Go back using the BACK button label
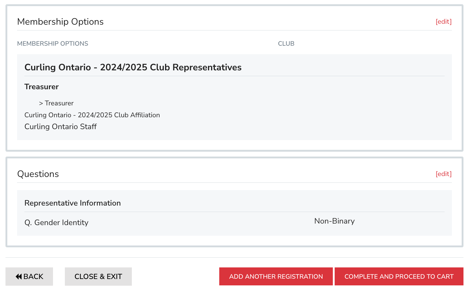This screenshot has height=293, width=472. coord(33,277)
